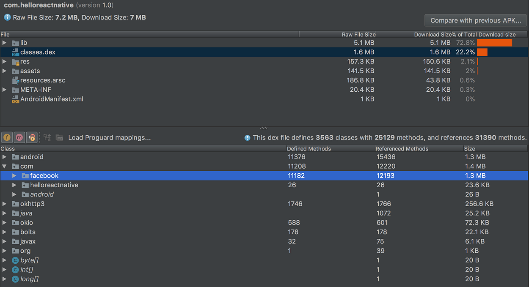
Task: Click the byte[] class icon
Action: click(16, 260)
